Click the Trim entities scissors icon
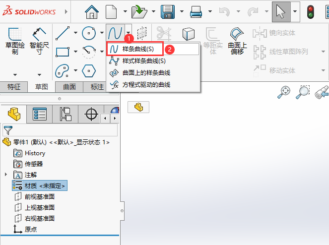The height and width of the screenshot is (245, 329). (164, 34)
